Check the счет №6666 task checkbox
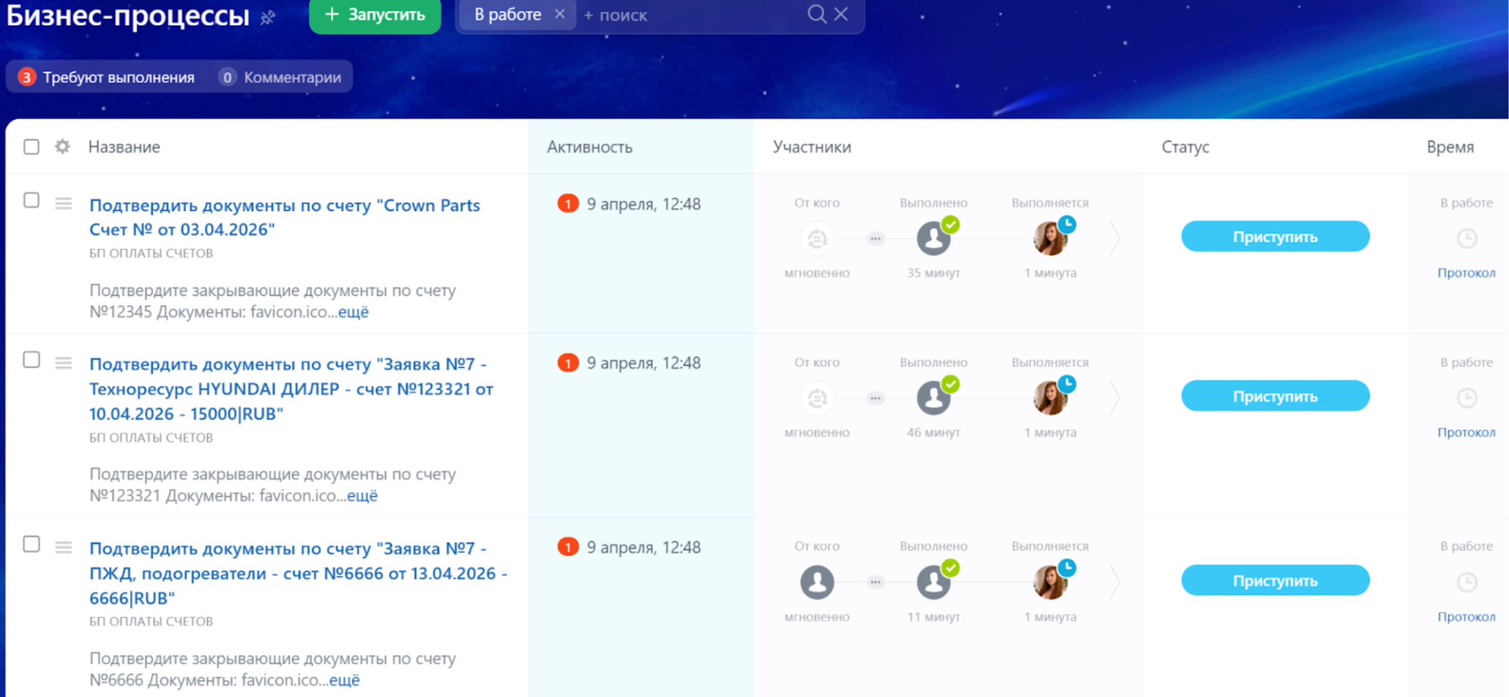 click(31, 544)
